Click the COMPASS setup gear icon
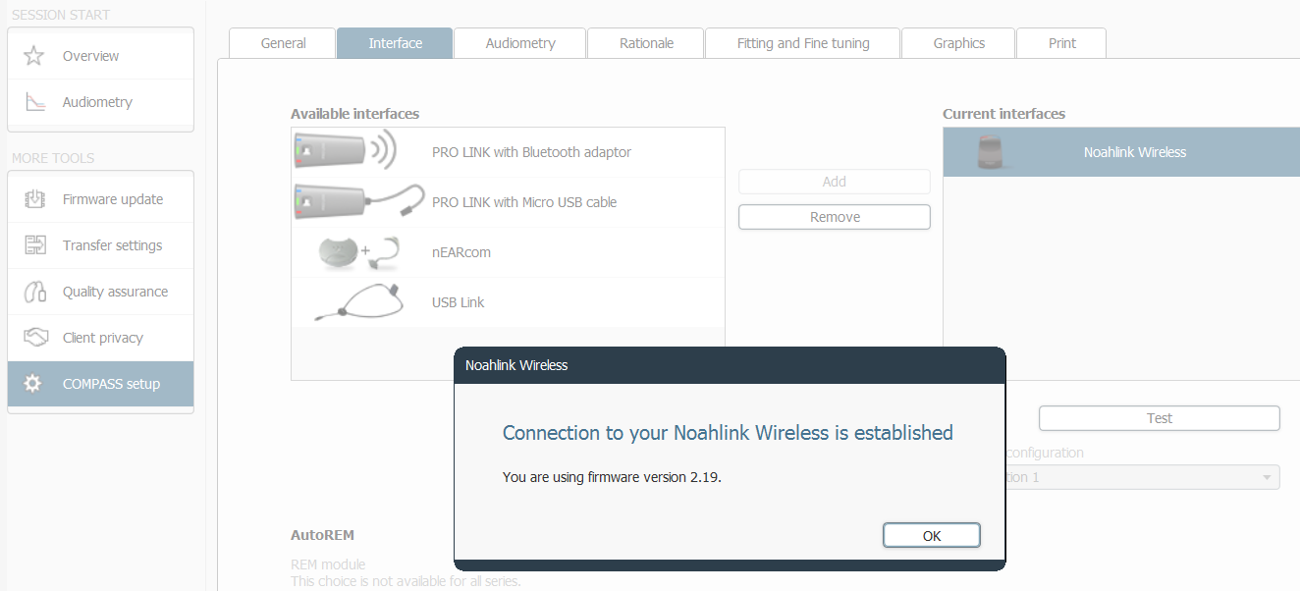Viewport: 1300px width, 591px height. tap(32, 384)
